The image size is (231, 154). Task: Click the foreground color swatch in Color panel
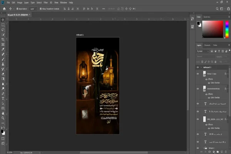tap(198, 23)
